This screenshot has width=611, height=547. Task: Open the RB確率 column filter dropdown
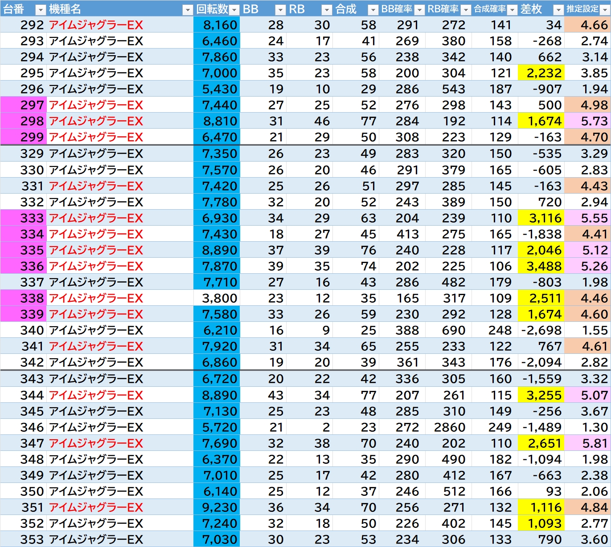pyautogui.click(x=466, y=9)
